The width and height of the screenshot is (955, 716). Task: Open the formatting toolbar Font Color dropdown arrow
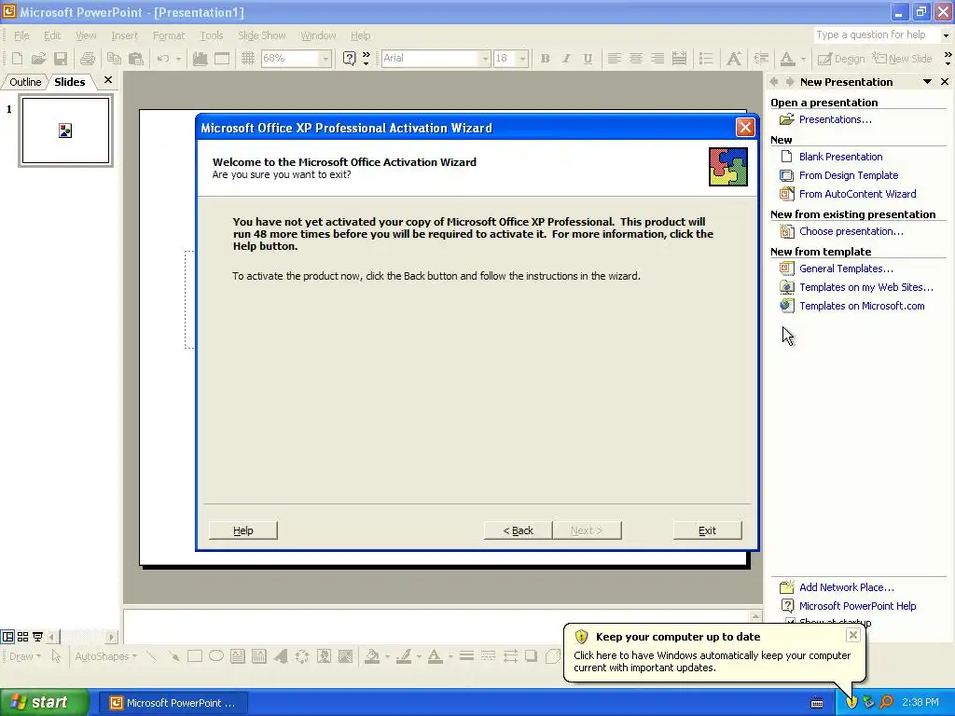803,59
